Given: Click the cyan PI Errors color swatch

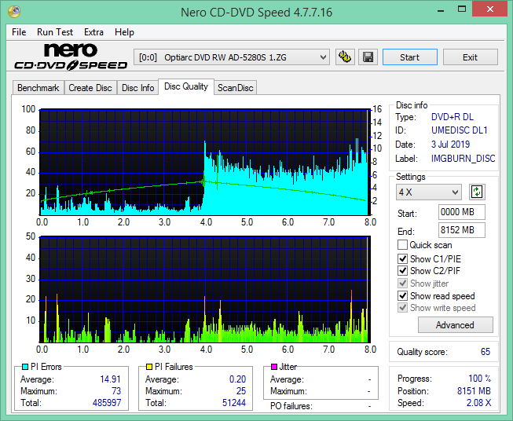Looking at the screenshot, I should (25, 367).
